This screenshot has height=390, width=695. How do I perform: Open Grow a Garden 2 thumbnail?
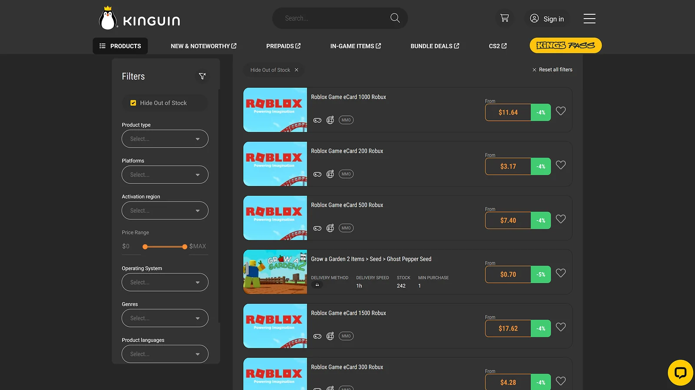coord(275,272)
